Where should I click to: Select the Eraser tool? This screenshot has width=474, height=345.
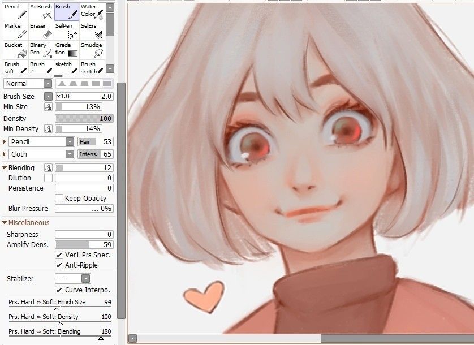pyautogui.click(x=41, y=31)
